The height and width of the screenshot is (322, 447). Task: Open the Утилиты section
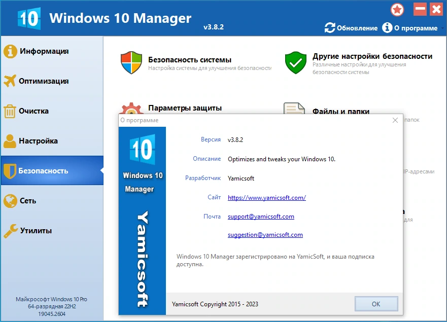click(52, 231)
